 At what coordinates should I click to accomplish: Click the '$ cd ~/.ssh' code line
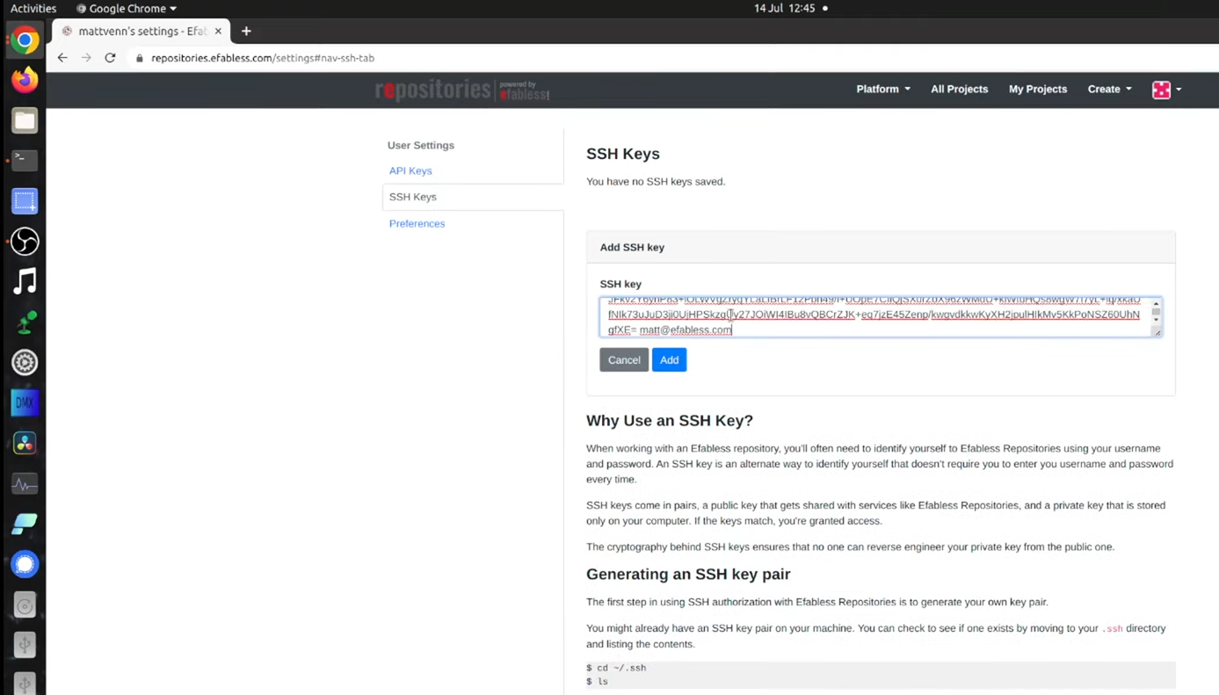616,668
